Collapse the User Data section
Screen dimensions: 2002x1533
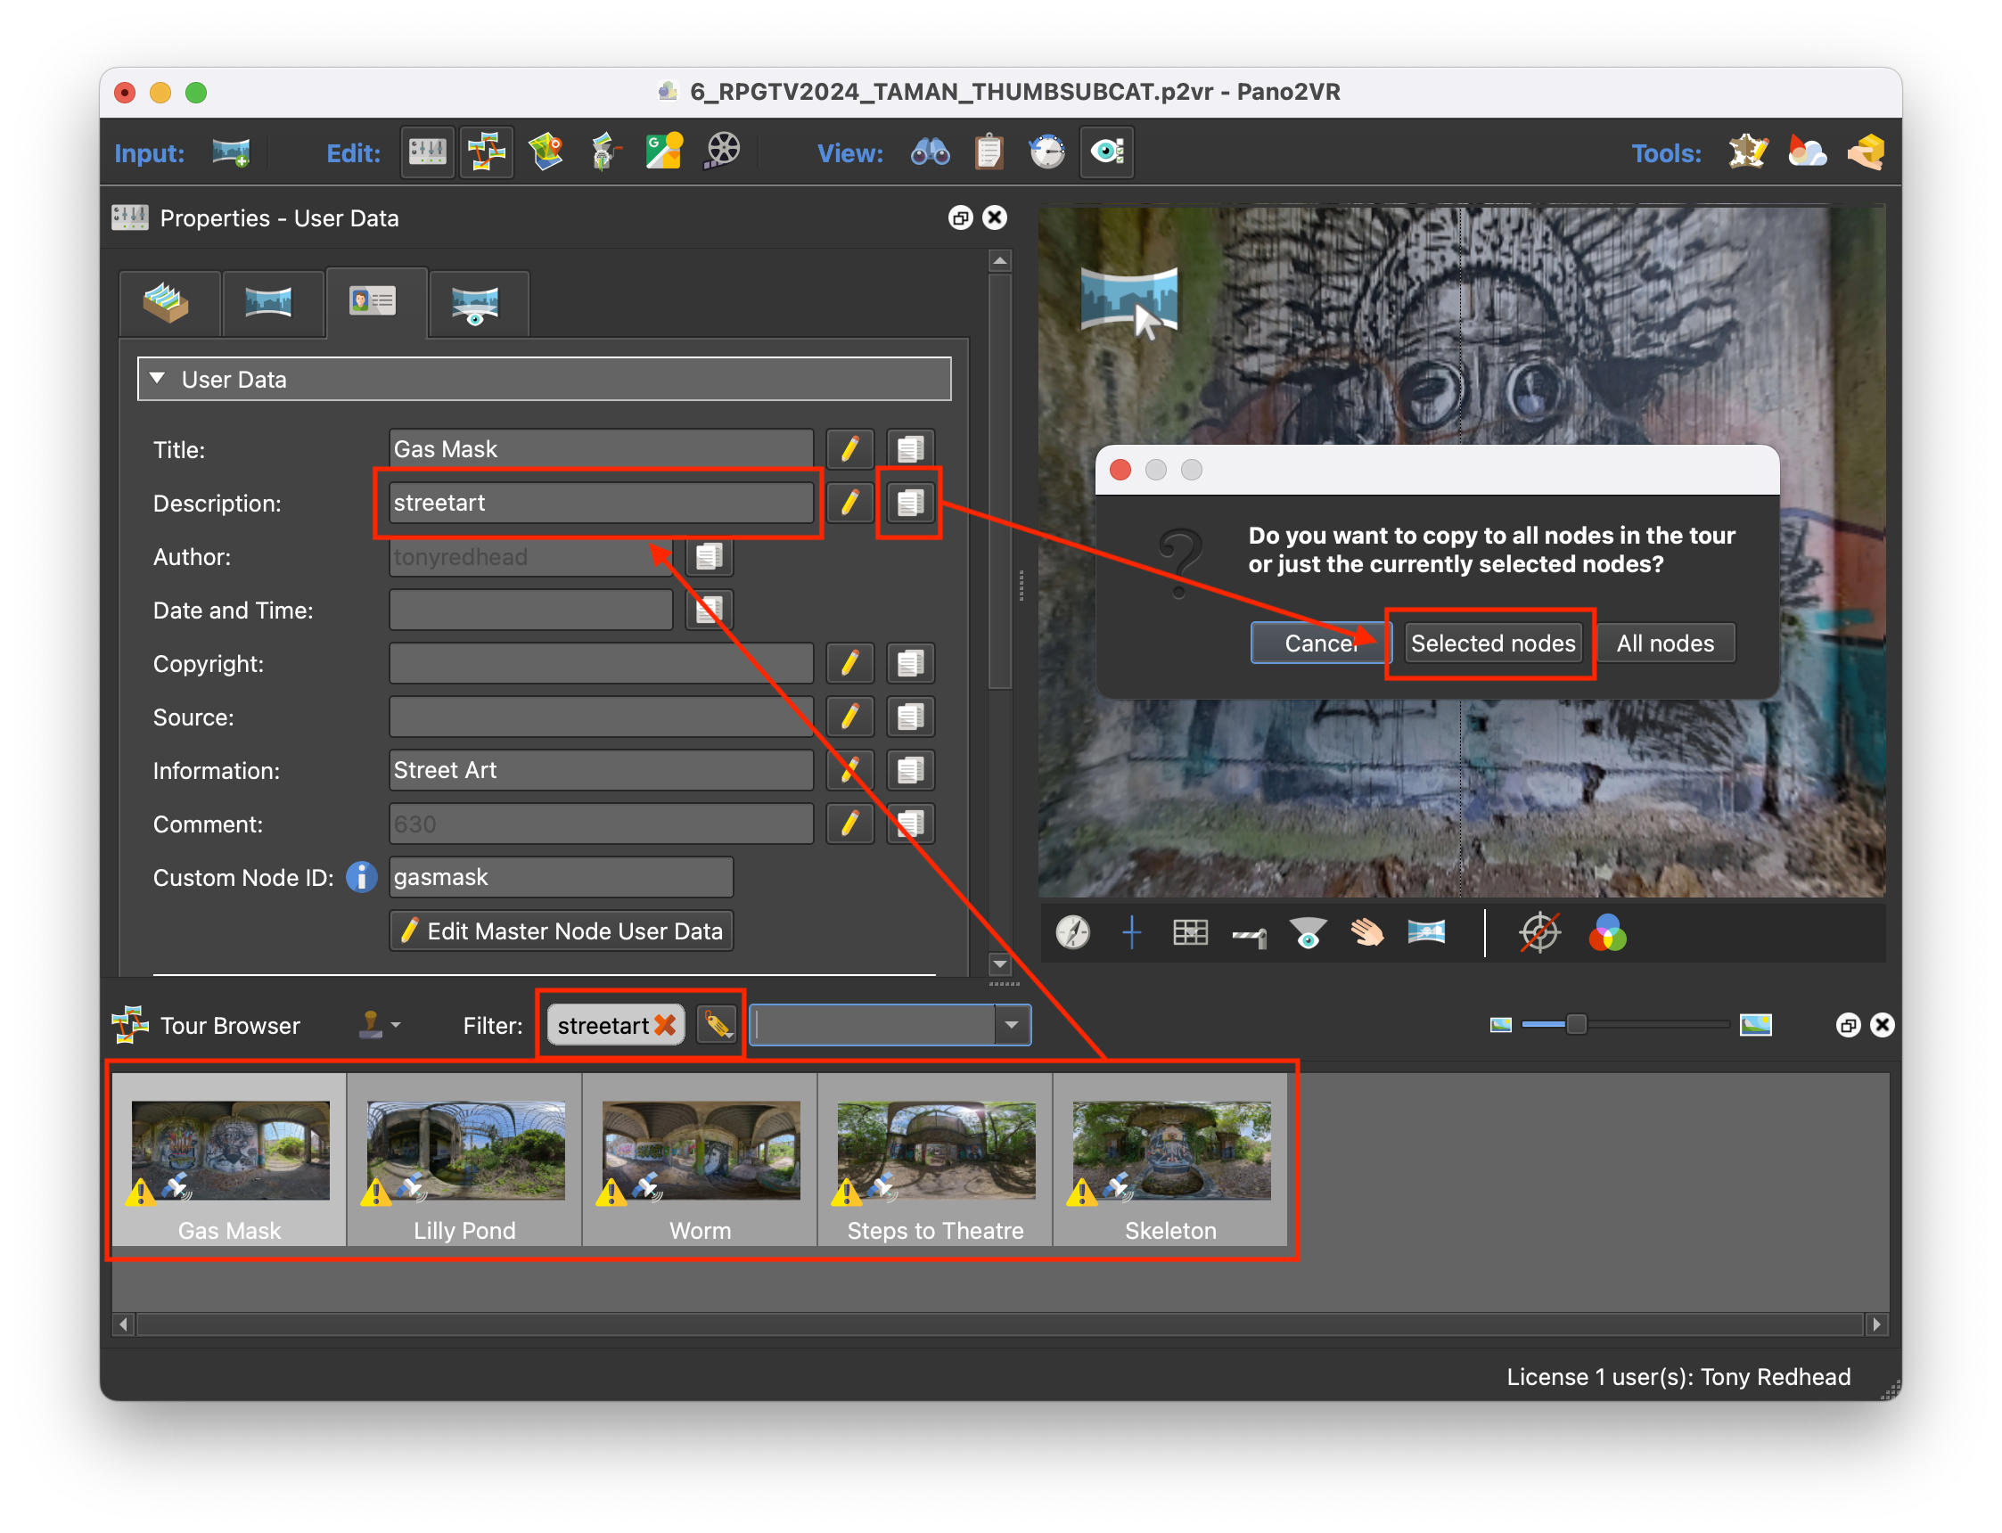(158, 379)
